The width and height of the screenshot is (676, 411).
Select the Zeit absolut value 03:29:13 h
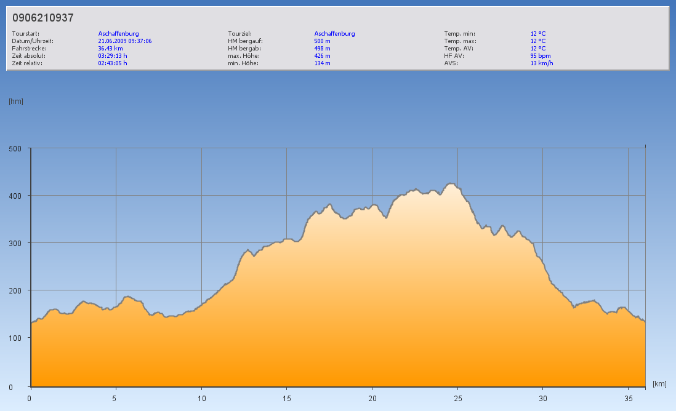click(113, 55)
